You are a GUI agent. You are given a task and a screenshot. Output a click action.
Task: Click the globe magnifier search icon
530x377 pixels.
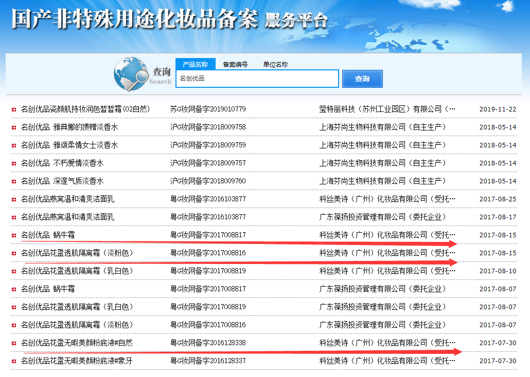[x=131, y=74]
